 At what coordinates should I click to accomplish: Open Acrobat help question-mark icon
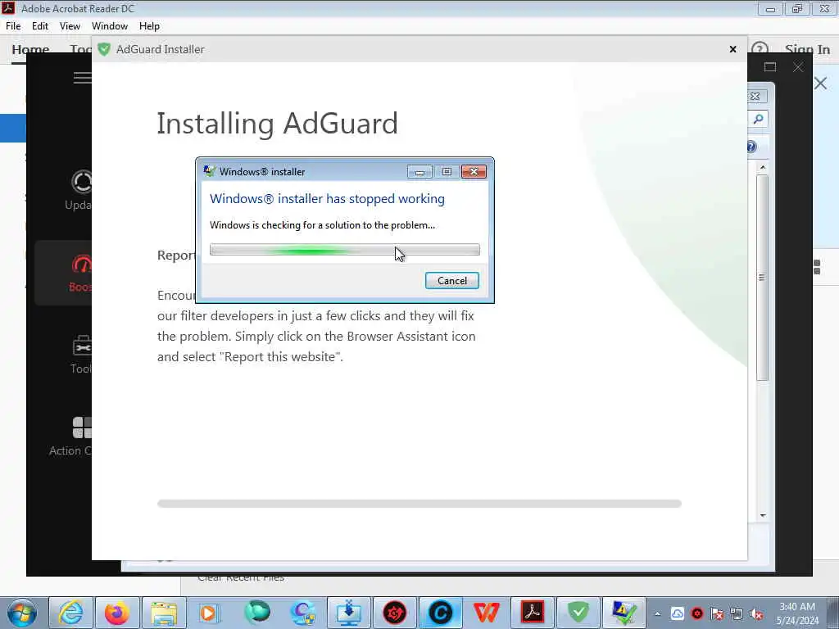pyautogui.click(x=760, y=50)
